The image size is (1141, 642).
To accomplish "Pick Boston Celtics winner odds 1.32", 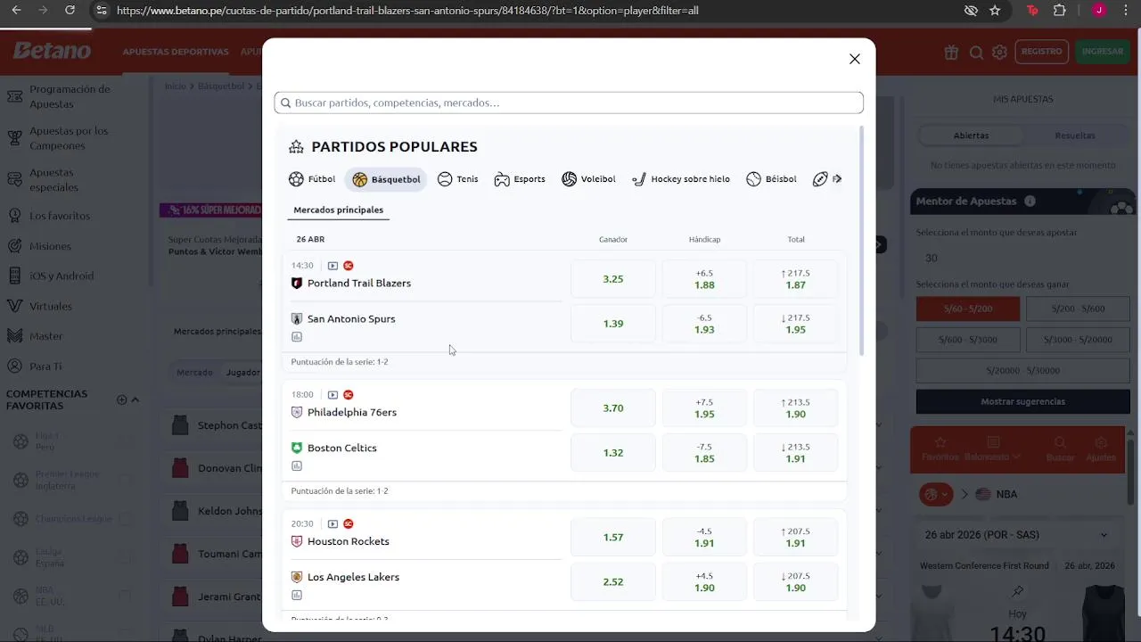I will 613,453.
